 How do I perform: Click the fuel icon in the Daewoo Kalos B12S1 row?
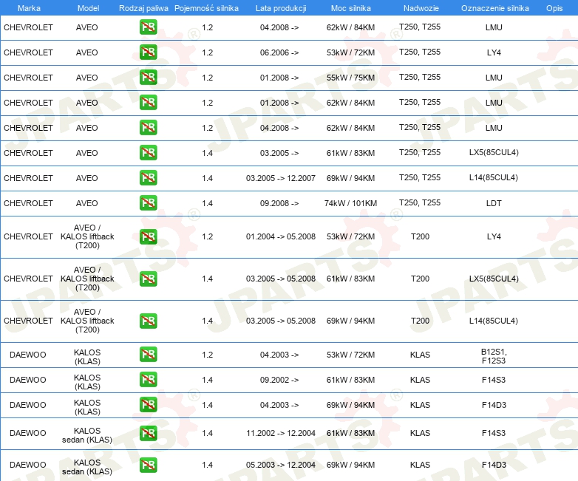pyautogui.click(x=148, y=355)
